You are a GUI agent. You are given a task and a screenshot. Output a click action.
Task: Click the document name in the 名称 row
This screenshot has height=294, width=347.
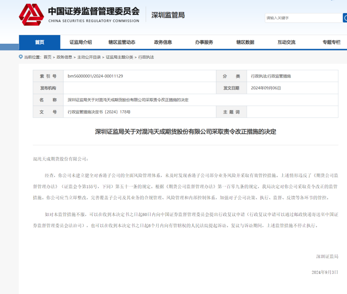tap(128, 100)
